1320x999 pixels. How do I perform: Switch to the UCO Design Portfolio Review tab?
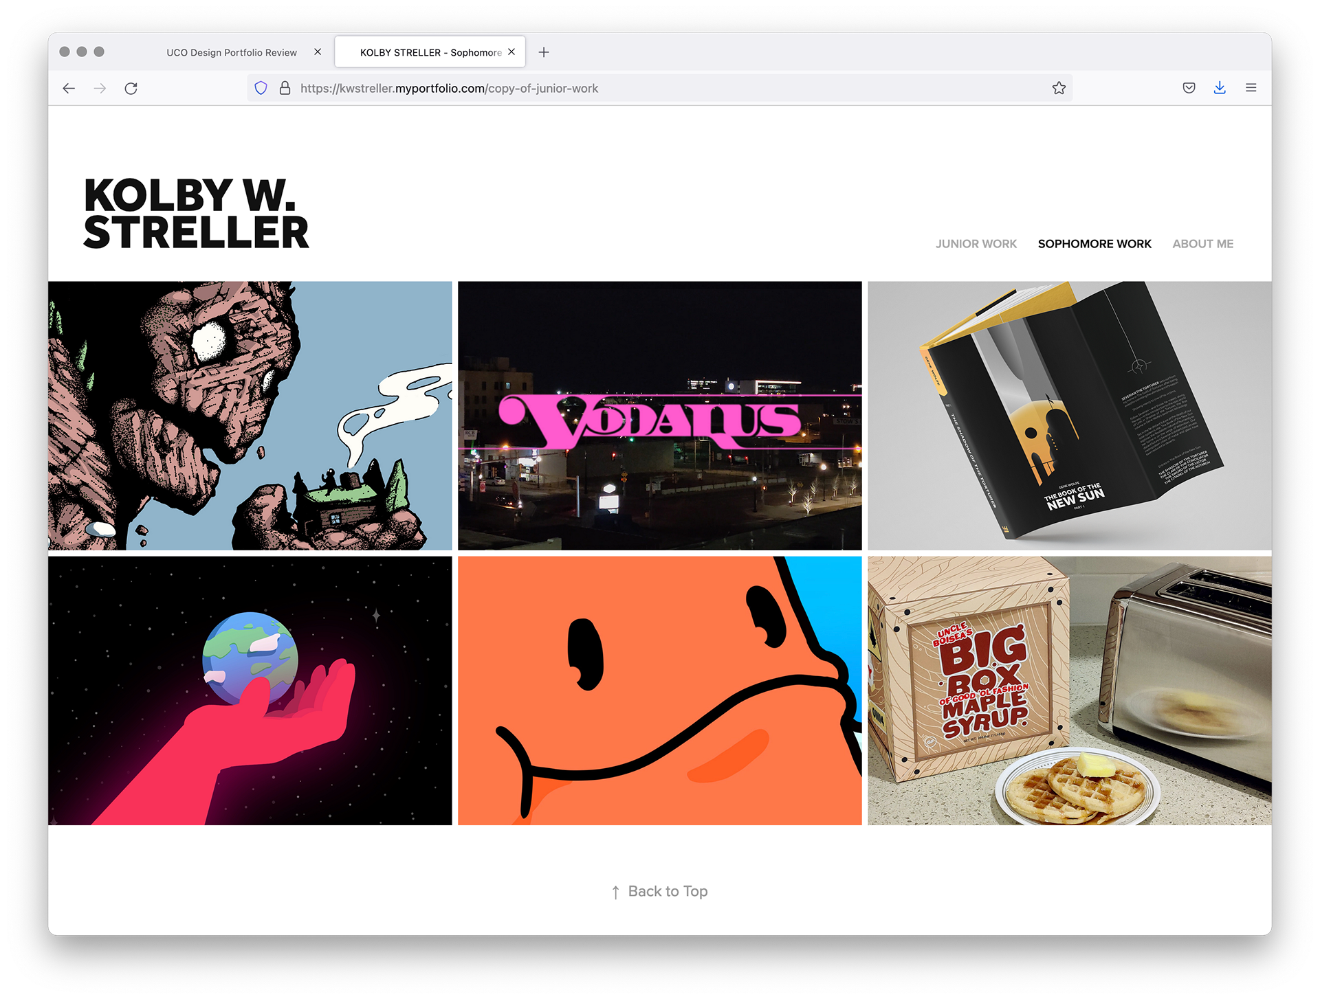point(232,52)
